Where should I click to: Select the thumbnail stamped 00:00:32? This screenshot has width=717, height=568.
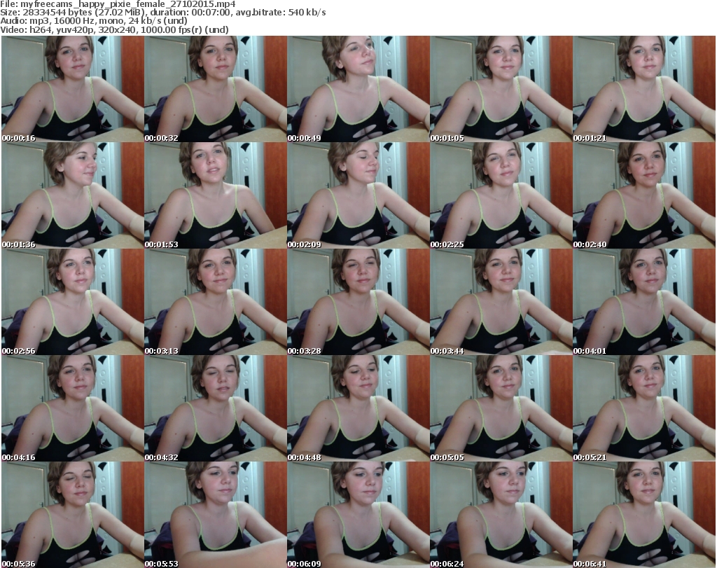[x=216, y=89]
